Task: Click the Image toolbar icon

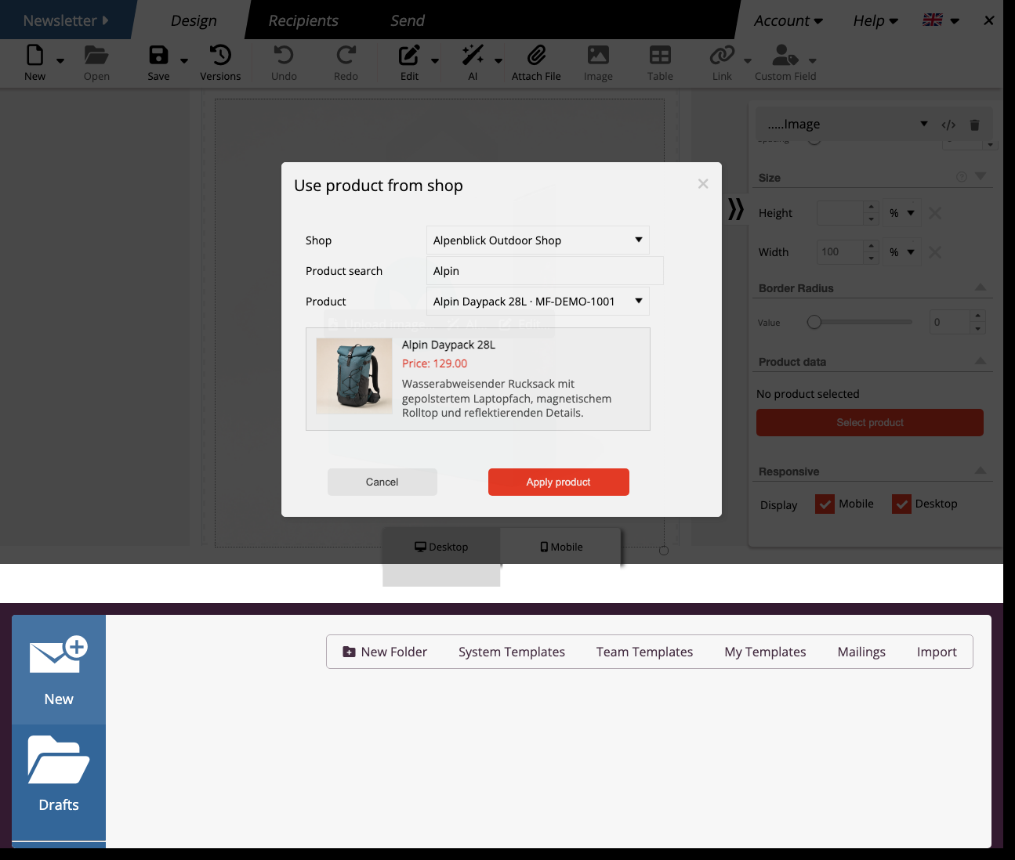Action: (598, 55)
